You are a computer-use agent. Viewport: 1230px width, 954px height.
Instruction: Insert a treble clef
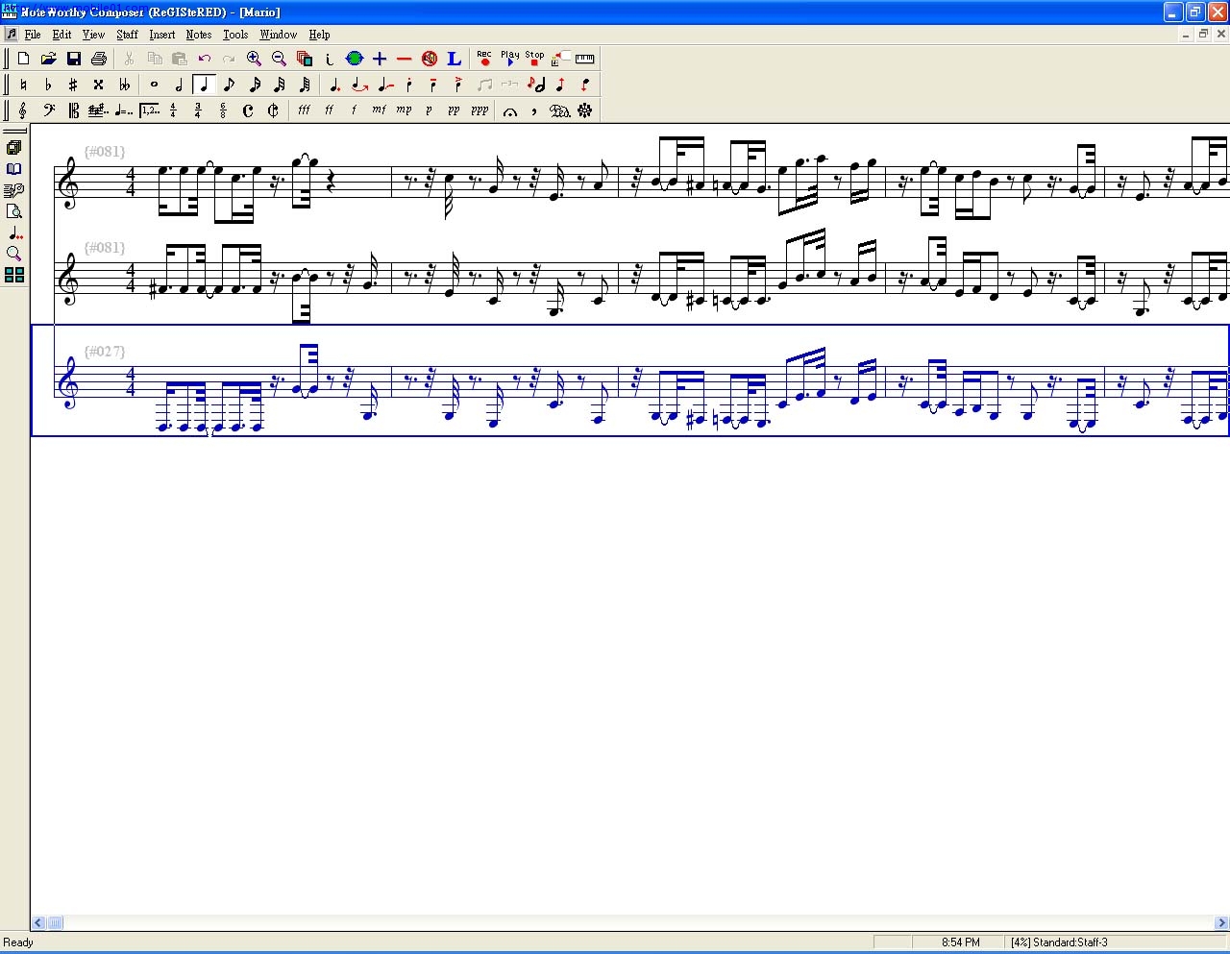coord(23,110)
